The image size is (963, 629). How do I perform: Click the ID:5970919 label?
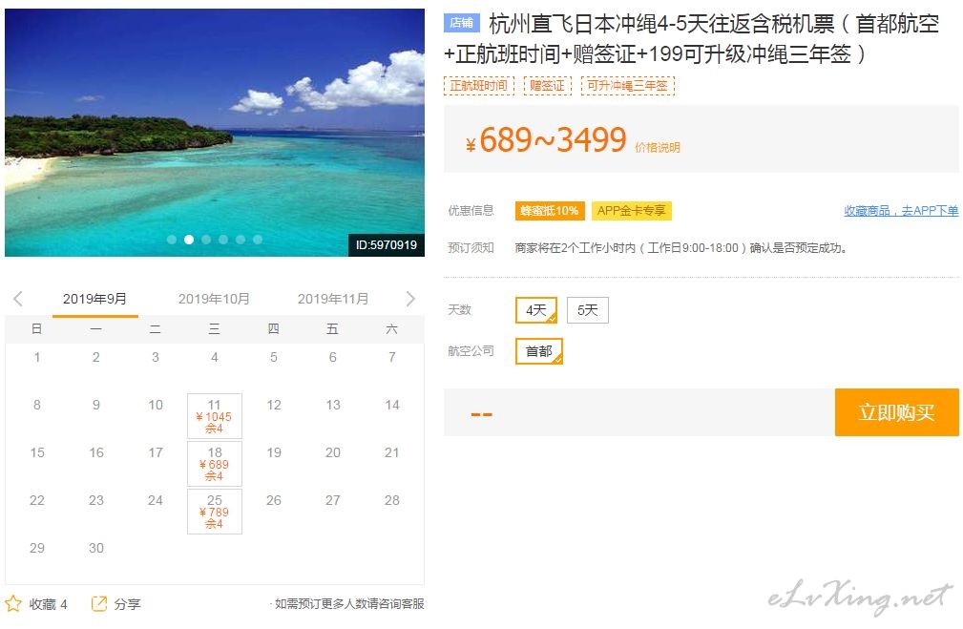[387, 245]
